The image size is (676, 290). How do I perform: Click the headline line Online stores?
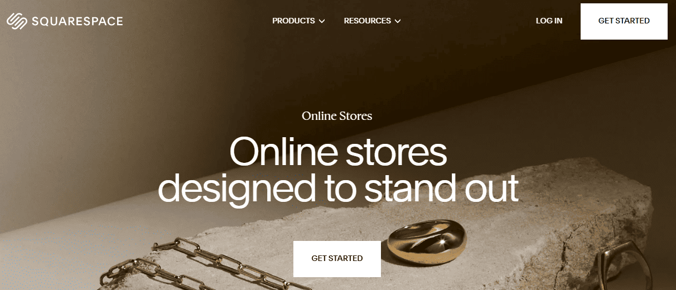338,151
